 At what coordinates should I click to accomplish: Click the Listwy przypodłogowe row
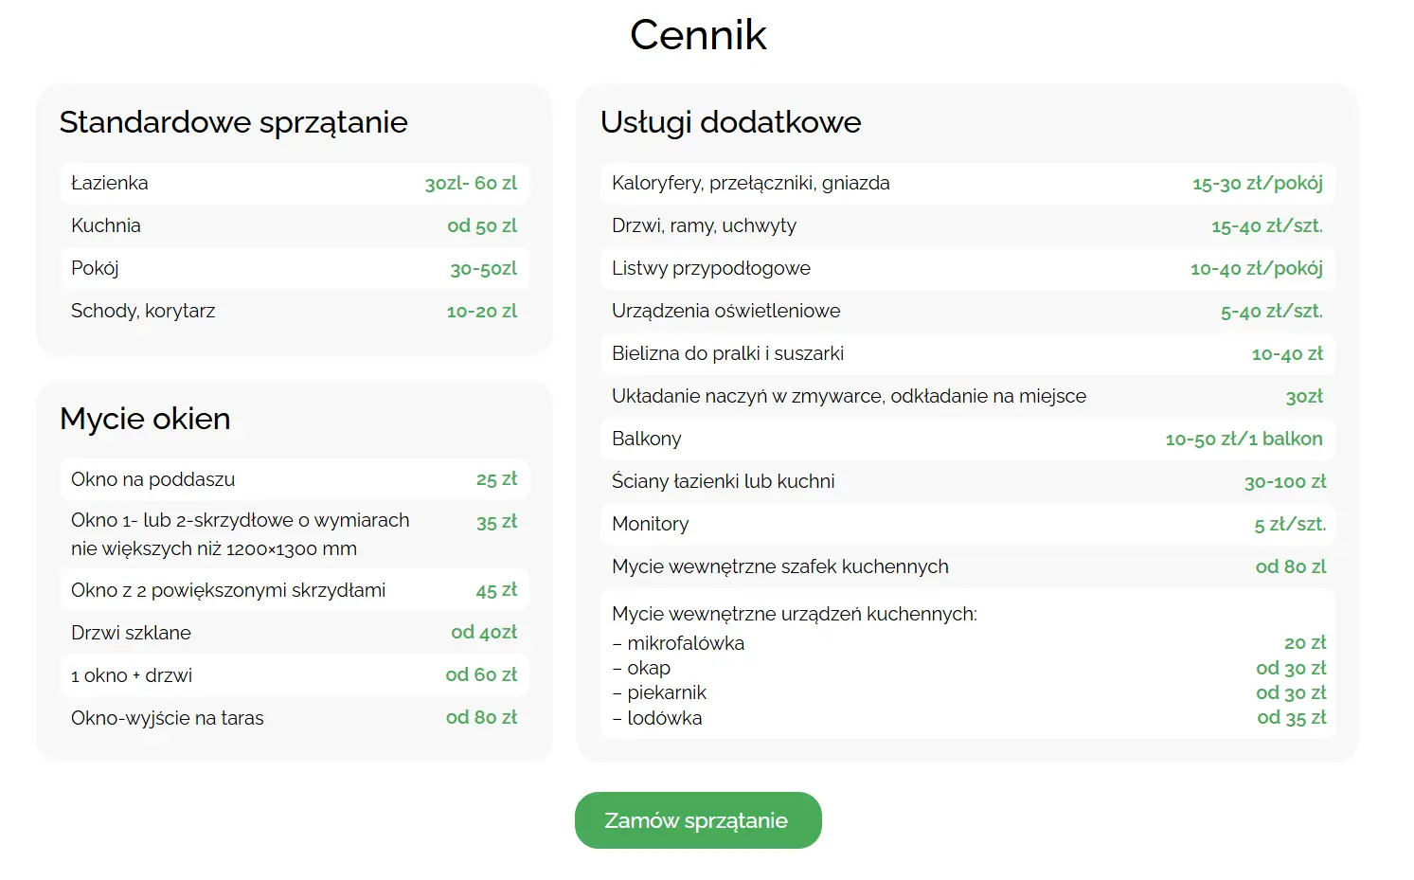(968, 268)
